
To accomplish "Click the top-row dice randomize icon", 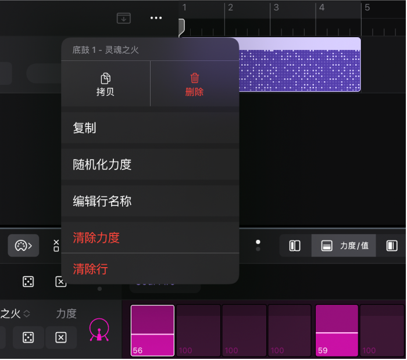I will tap(28, 282).
